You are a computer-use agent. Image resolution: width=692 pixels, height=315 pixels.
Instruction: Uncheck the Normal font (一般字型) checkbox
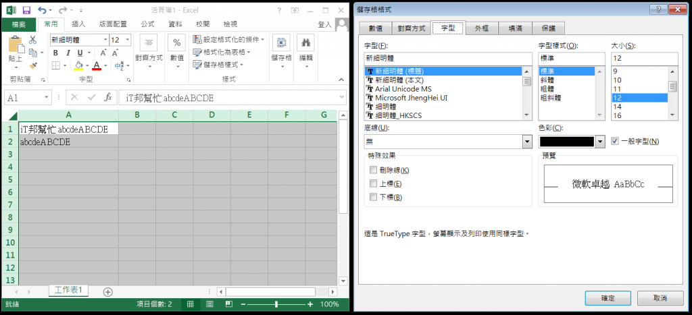pyautogui.click(x=615, y=141)
